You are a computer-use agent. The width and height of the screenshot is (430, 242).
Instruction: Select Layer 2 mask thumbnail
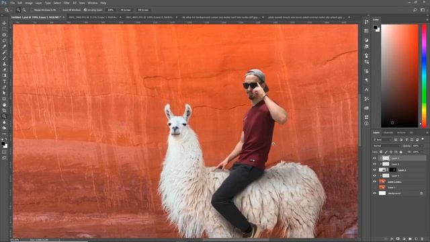point(392,170)
